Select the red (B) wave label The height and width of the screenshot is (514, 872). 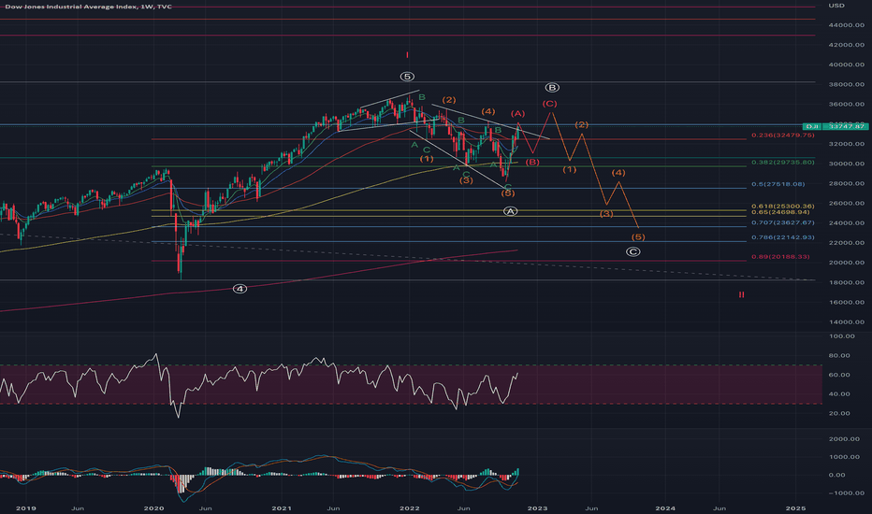[532, 163]
